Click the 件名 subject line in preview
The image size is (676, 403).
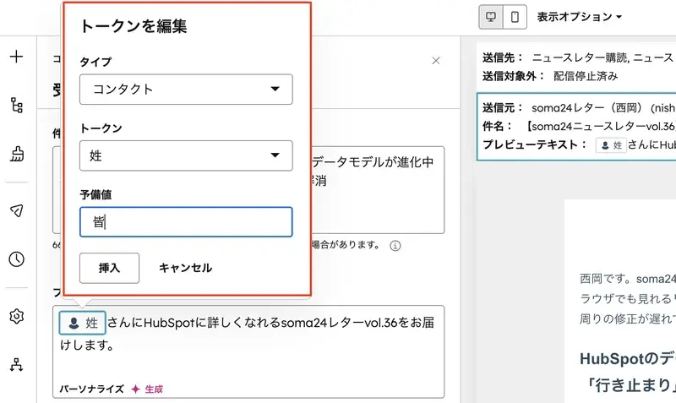click(579, 126)
